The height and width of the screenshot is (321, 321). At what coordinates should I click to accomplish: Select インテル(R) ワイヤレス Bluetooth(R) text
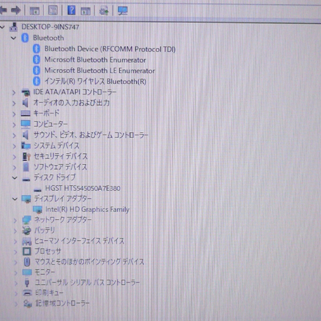click(95, 81)
